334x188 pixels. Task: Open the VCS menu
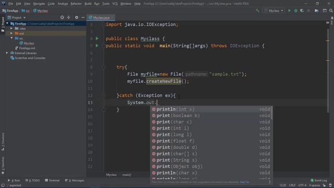[x=115, y=4]
